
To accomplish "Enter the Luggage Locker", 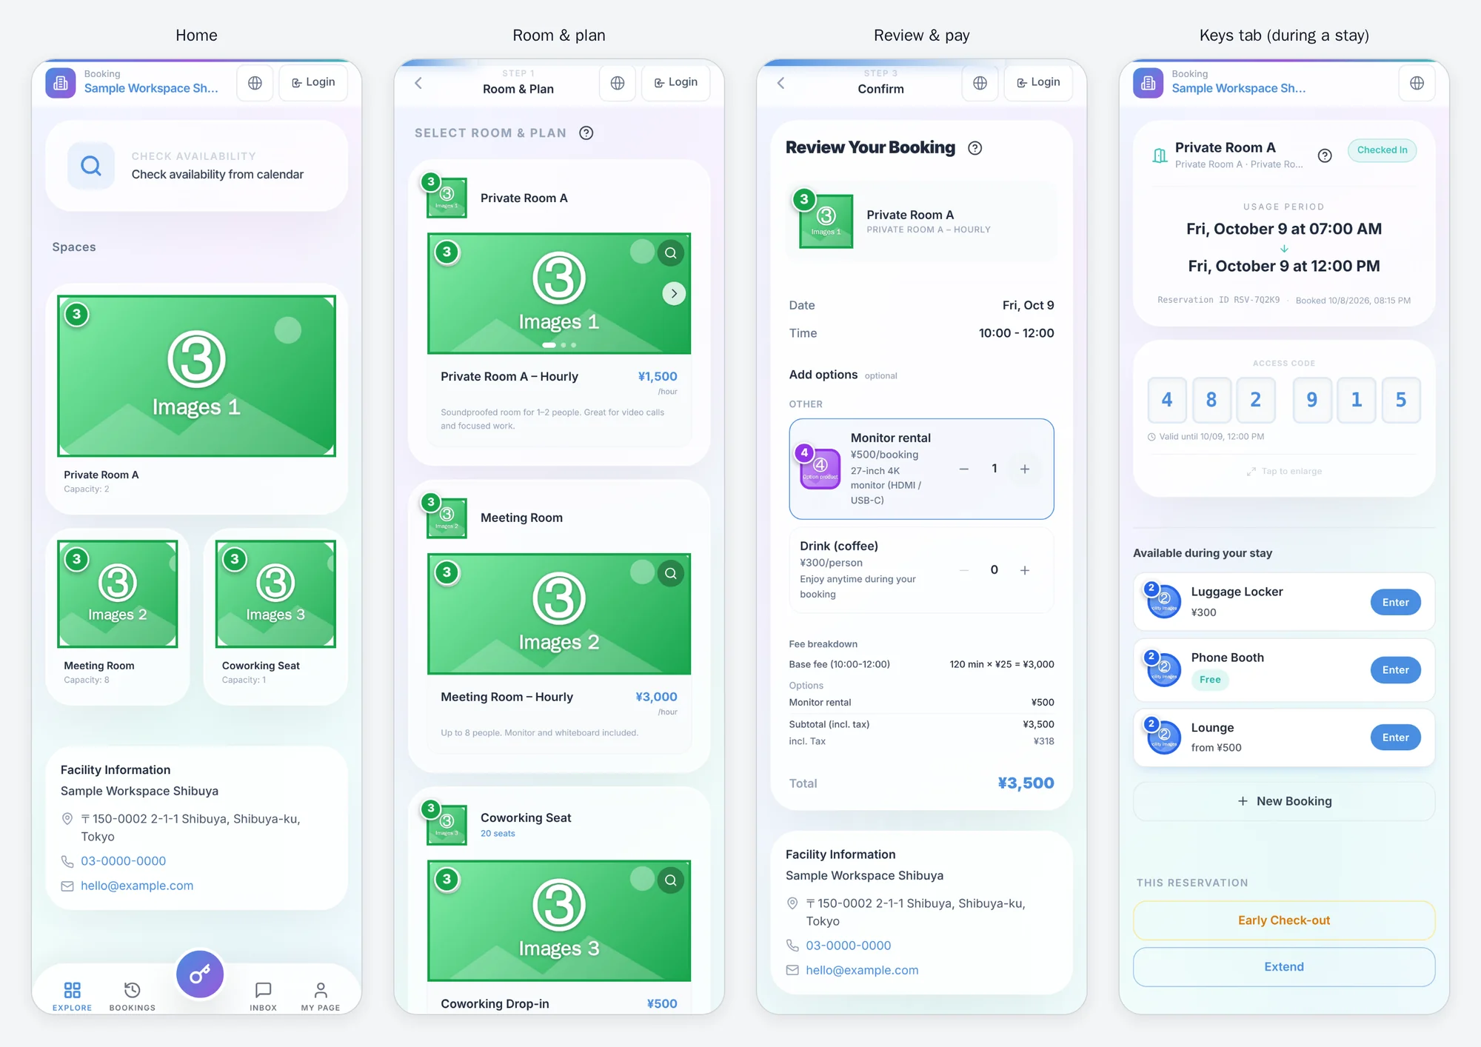I will pos(1395,603).
